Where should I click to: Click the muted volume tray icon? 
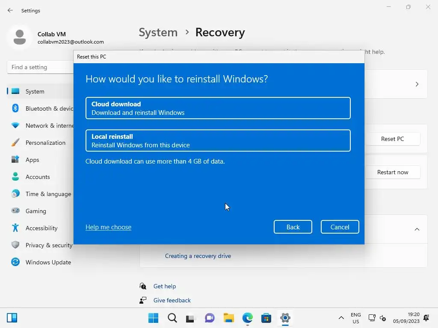383,318
